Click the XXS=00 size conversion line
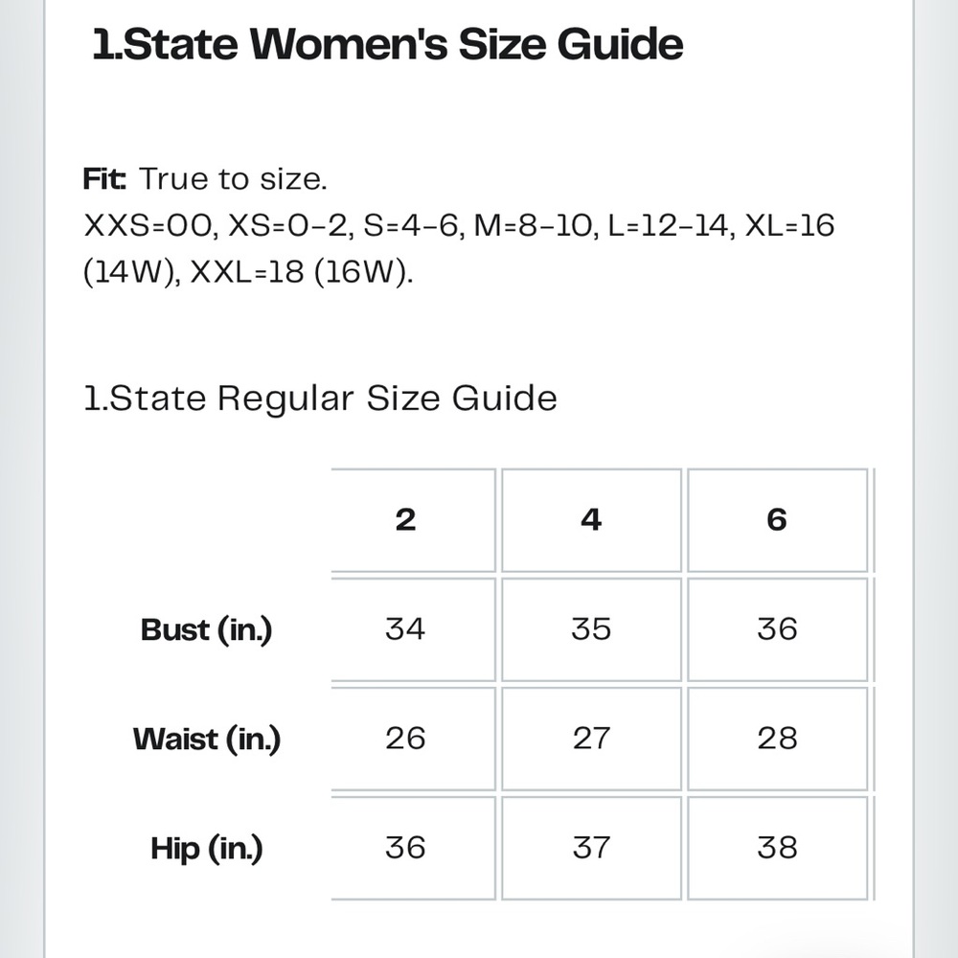Image resolution: width=958 pixels, height=958 pixels. click(459, 248)
